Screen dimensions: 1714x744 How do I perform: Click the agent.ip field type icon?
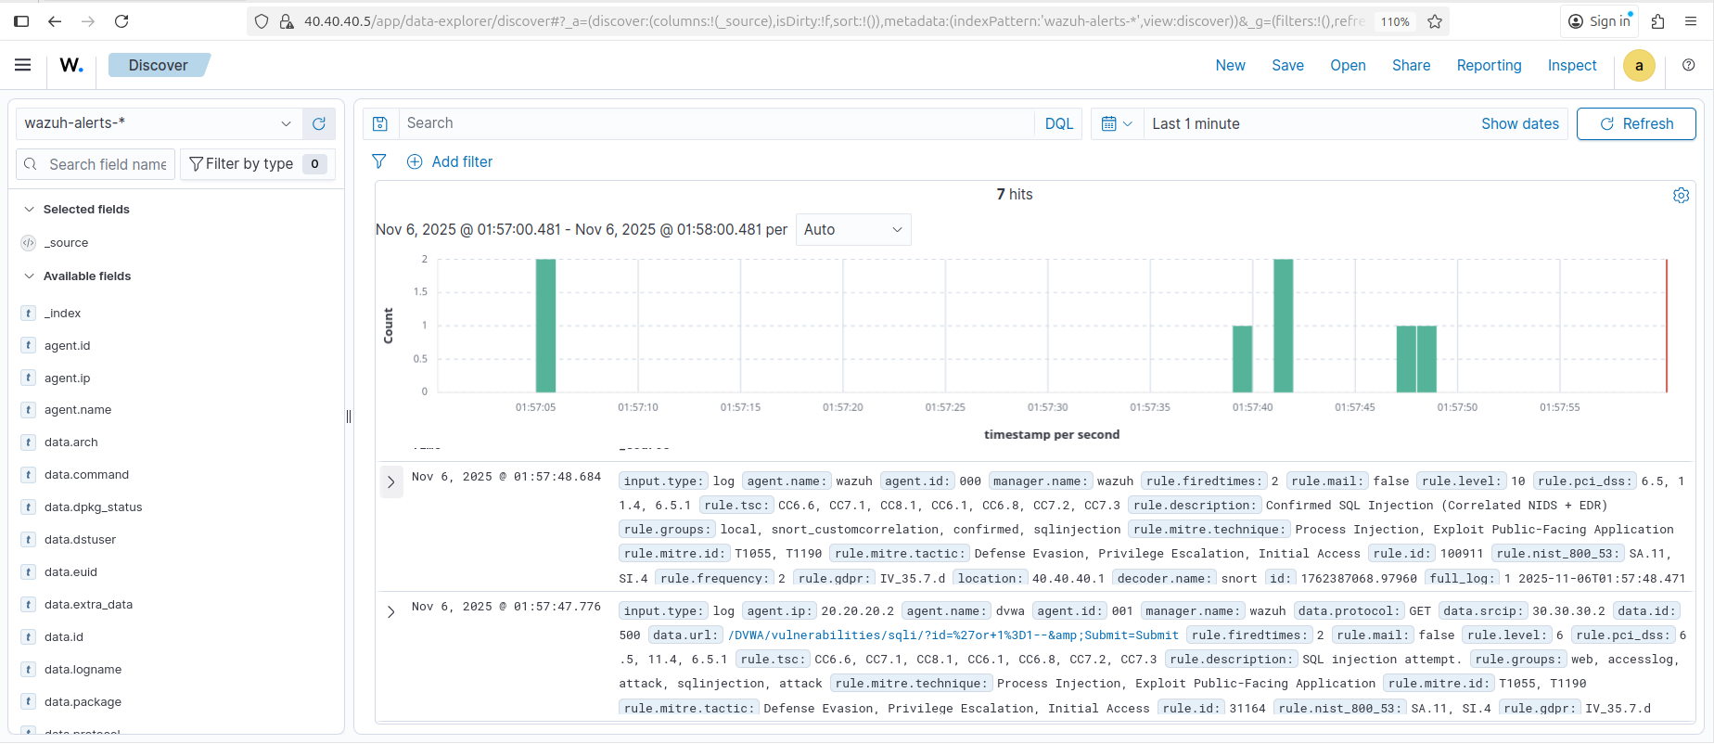pos(29,378)
